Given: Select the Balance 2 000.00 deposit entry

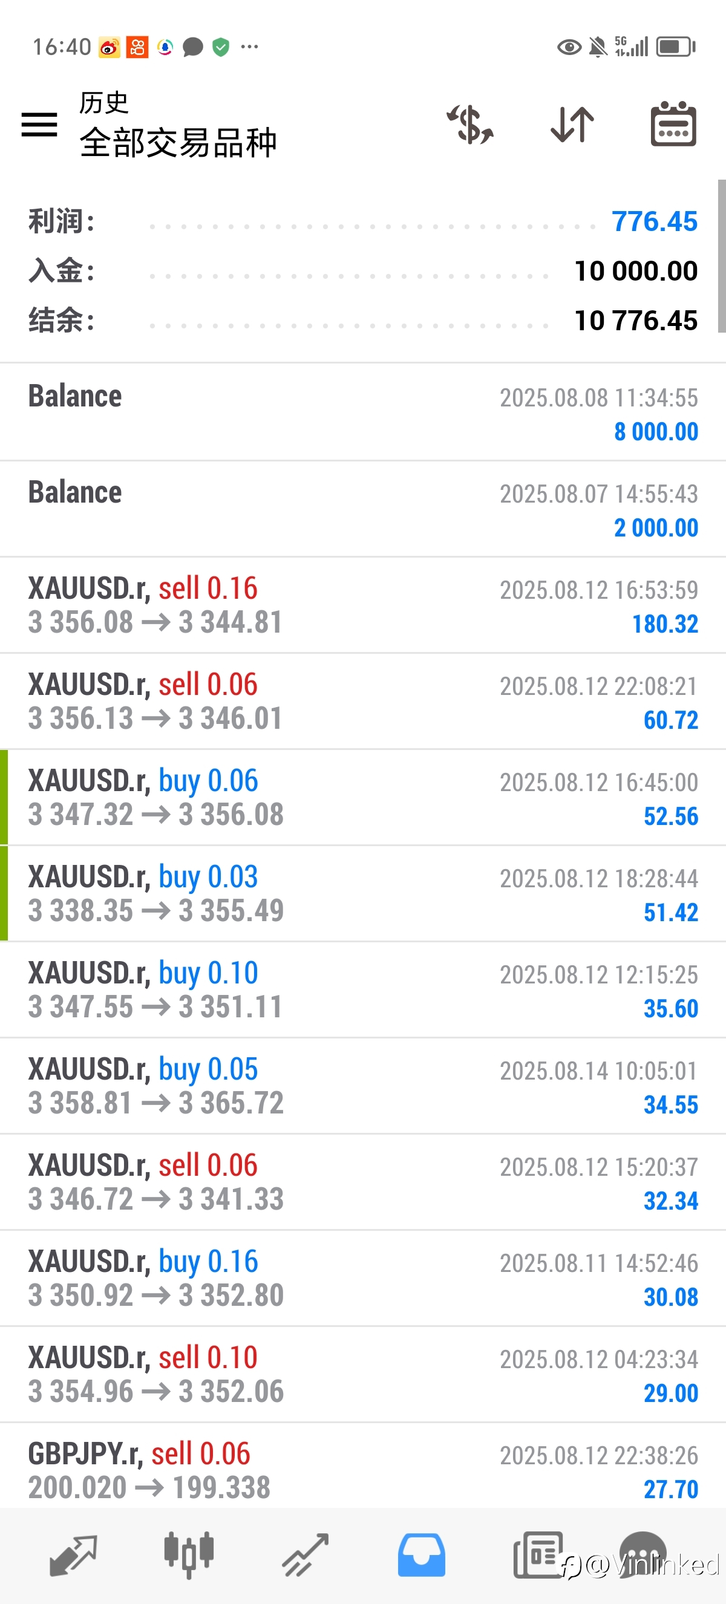Looking at the screenshot, I should 363,509.
